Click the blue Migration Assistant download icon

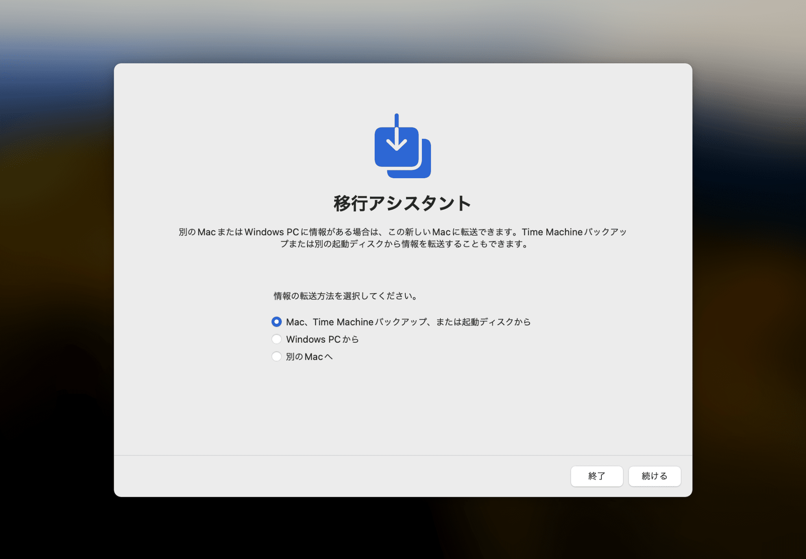pos(403,146)
